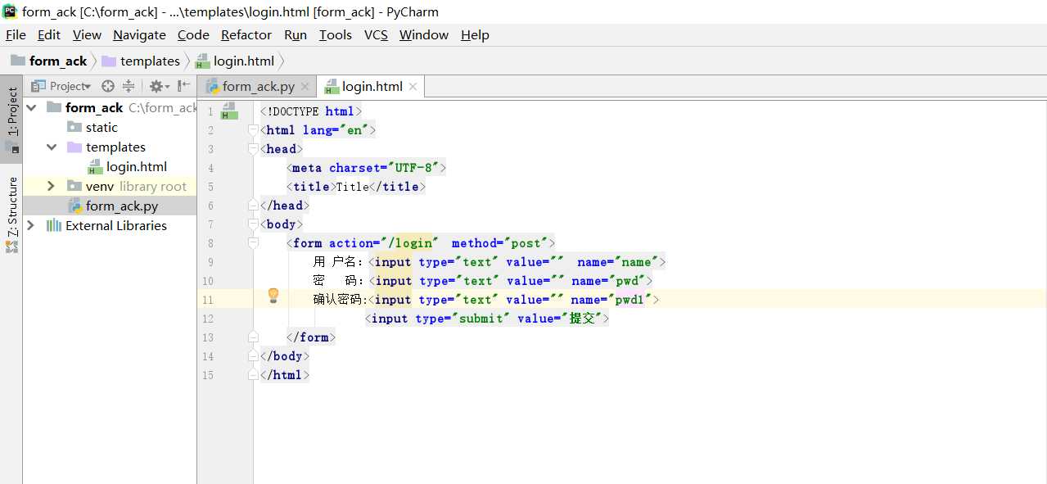Collapse the templates folder node

pyautogui.click(x=52, y=147)
